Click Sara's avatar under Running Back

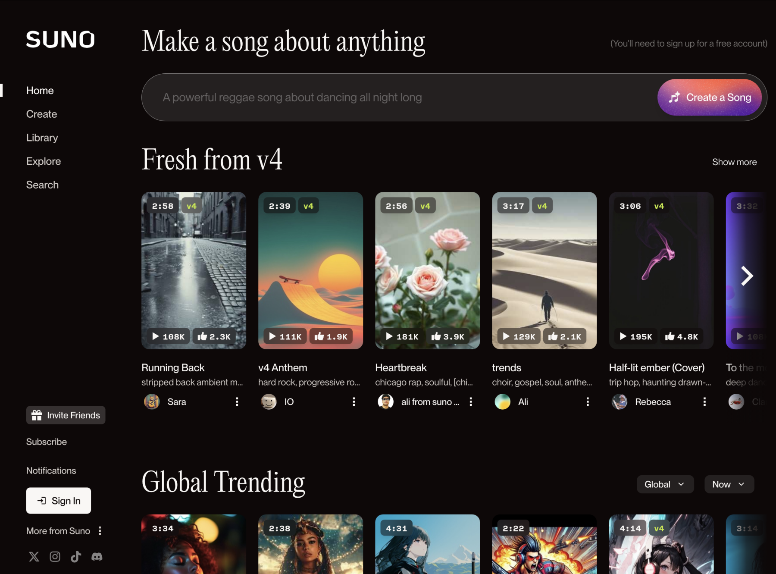click(152, 402)
